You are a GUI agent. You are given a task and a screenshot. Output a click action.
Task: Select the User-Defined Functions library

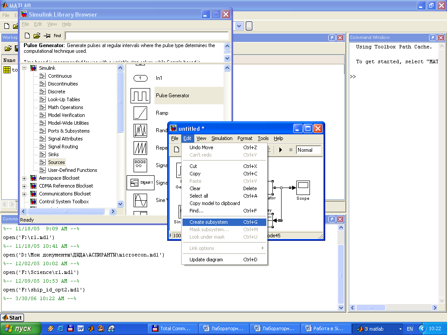coord(72,170)
